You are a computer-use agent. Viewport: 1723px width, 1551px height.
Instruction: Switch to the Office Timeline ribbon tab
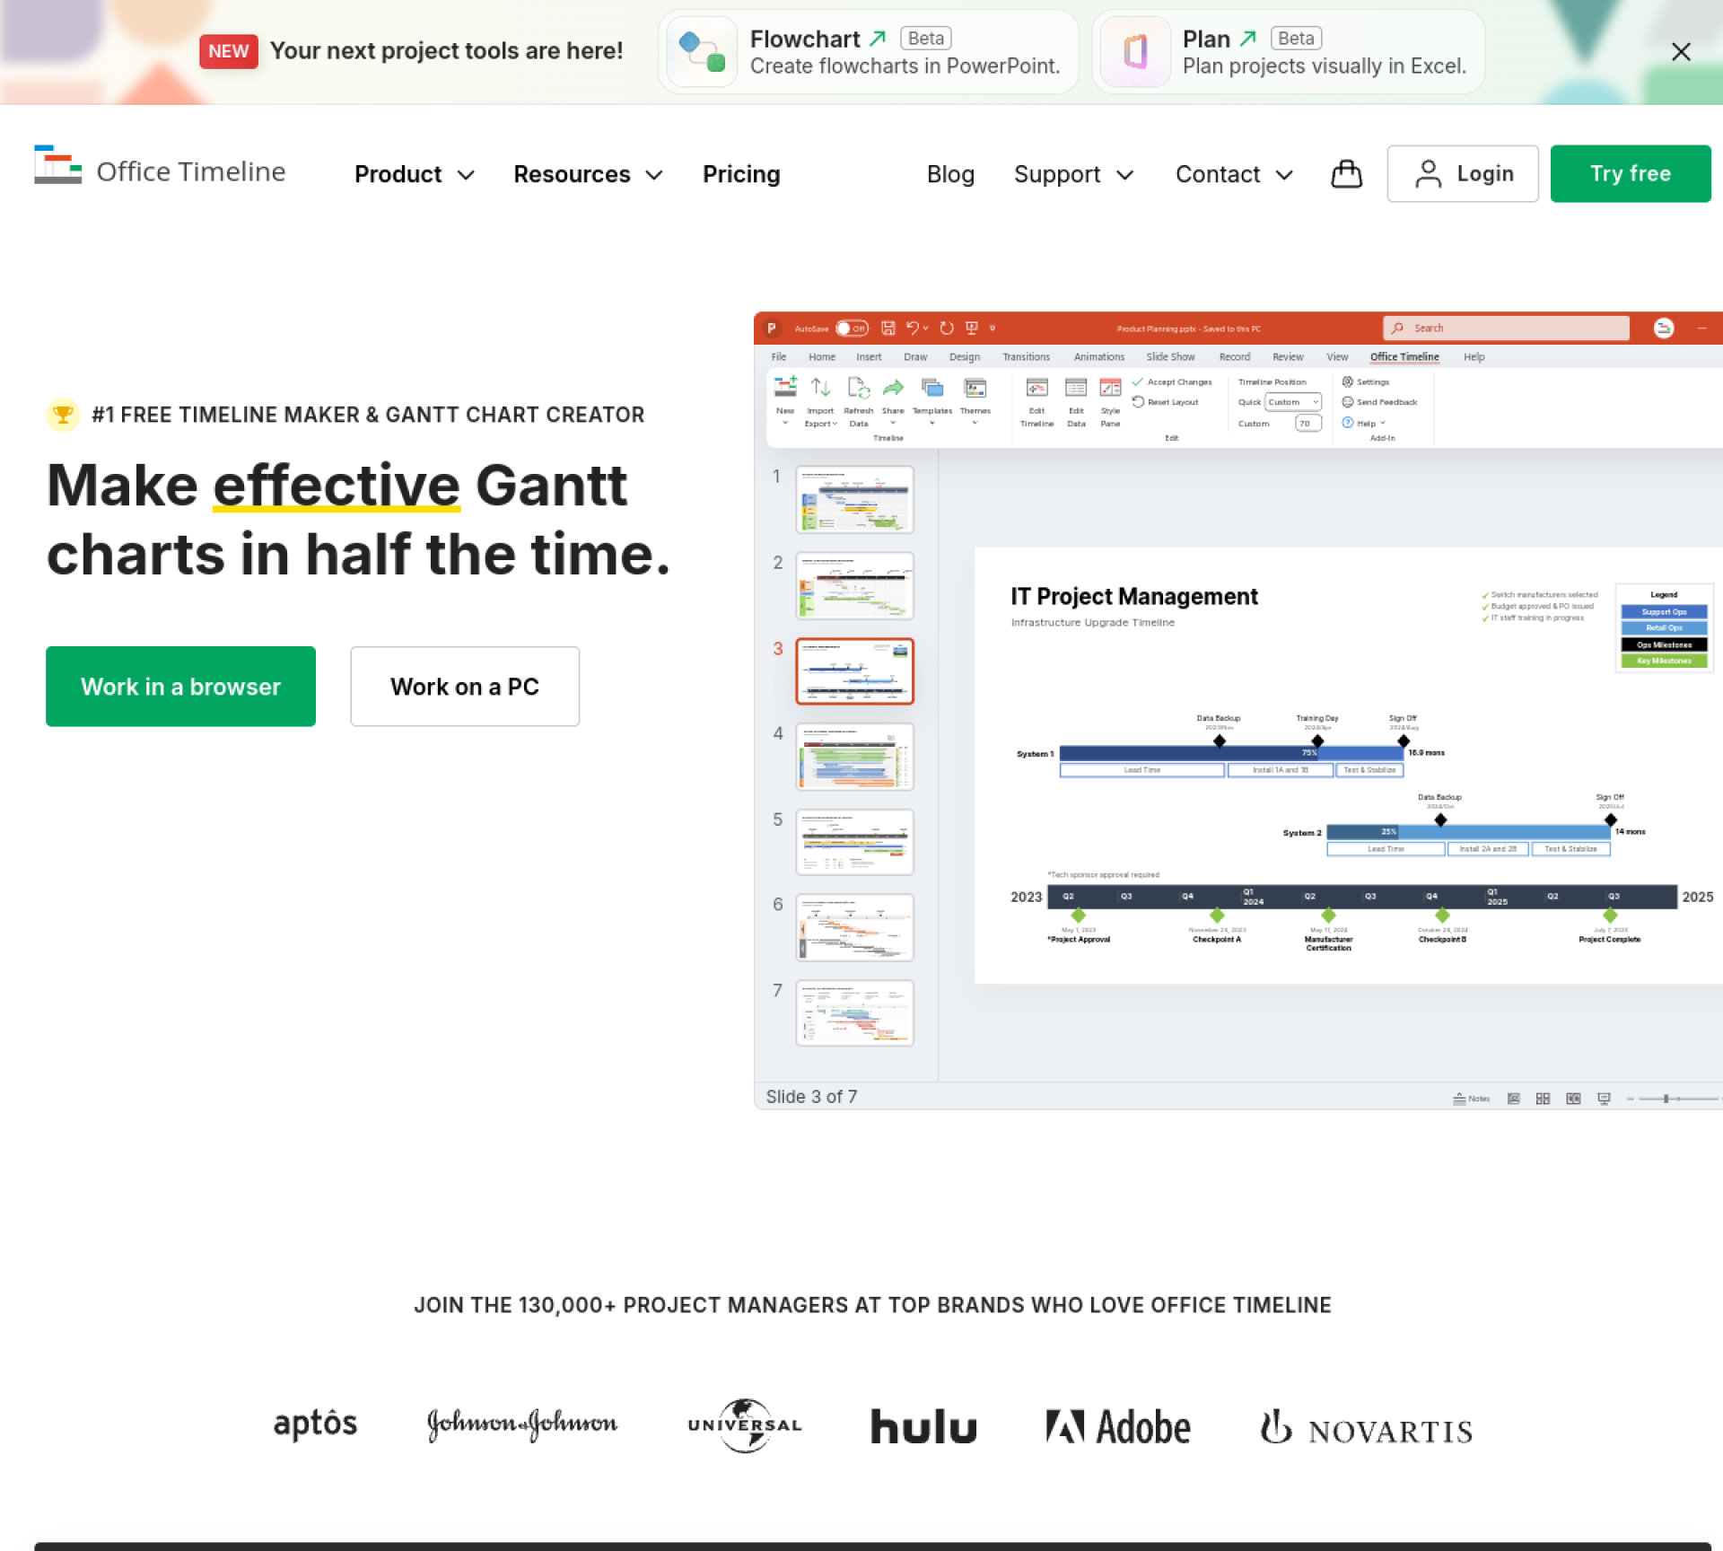pyautogui.click(x=1404, y=356)
